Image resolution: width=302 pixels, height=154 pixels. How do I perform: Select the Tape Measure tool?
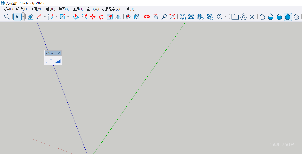[128, 17]
